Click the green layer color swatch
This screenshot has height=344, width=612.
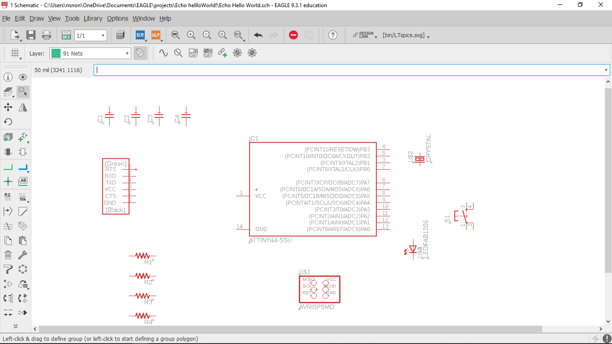56,53
